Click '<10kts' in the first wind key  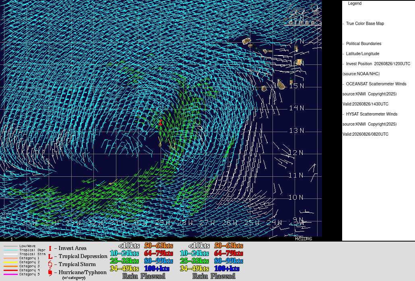[x=129, y=246]
